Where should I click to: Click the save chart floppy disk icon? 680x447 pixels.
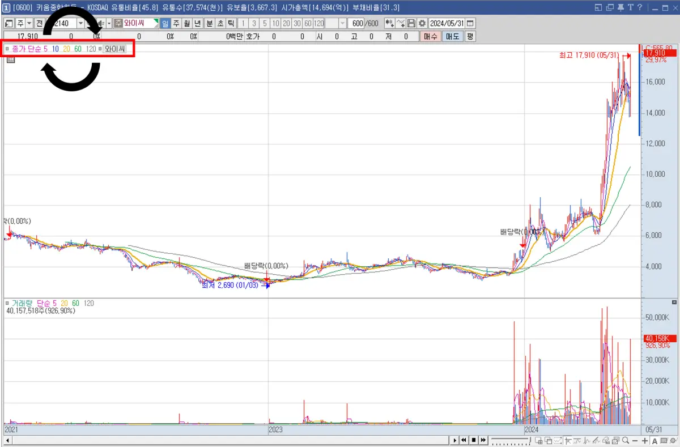pyautogui.click(x=411, y=23)
